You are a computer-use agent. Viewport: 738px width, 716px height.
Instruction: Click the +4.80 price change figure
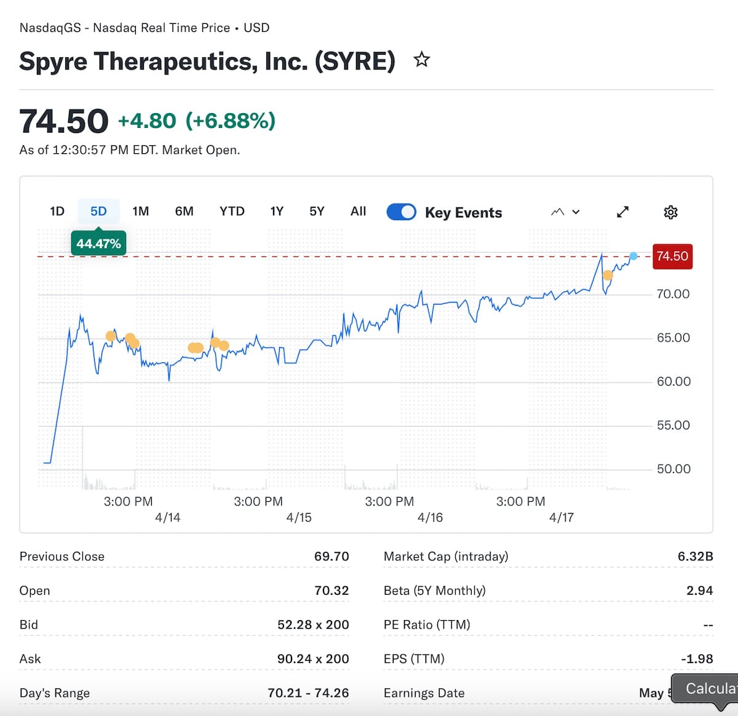pos(147,121)
